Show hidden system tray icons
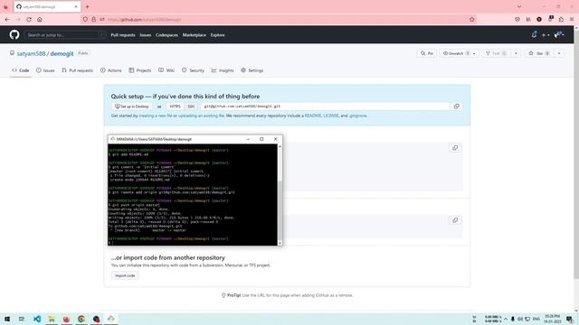Screen dimensions: 579x325 (506, 319)
